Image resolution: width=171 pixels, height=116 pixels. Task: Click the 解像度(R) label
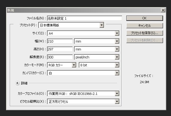[38, 57]
